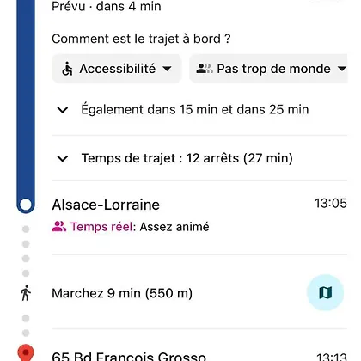Tap the pink real-time crowd icon
This screenshot has width=361, height=361.
coord(59,226)
